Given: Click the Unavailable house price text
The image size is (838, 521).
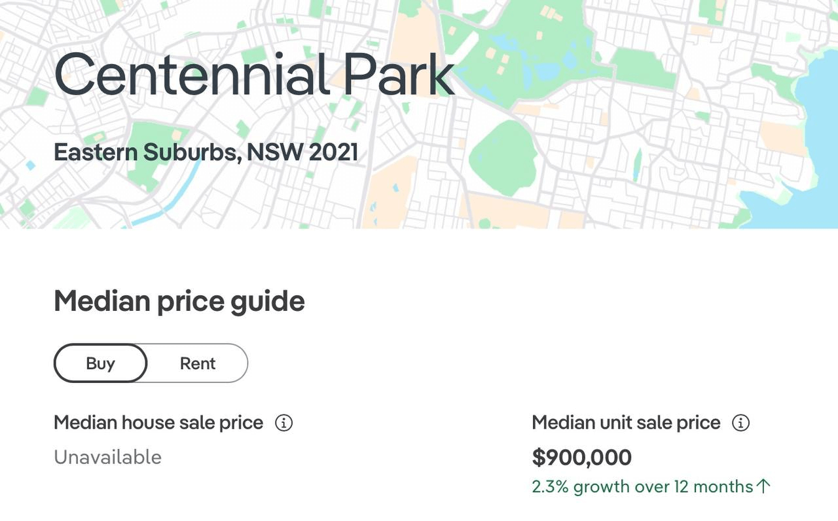Looking at the screenshot, I should coord(107,457).
